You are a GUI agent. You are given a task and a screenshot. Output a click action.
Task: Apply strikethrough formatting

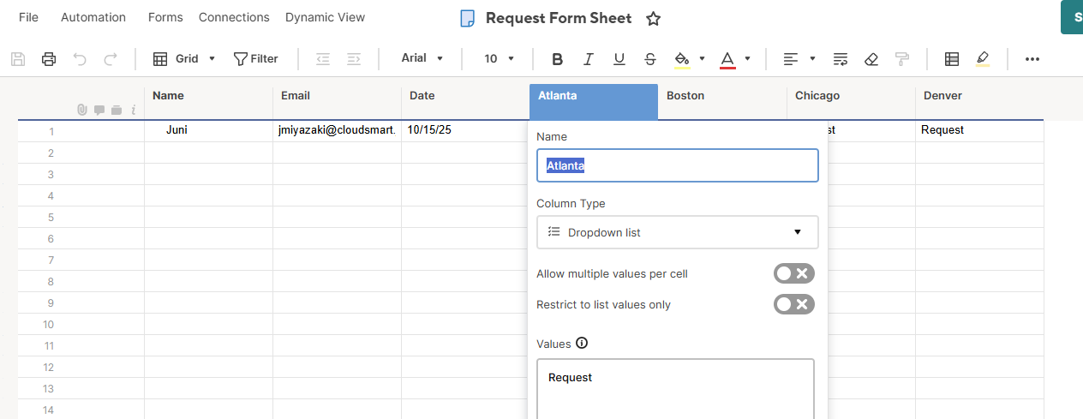650,59
